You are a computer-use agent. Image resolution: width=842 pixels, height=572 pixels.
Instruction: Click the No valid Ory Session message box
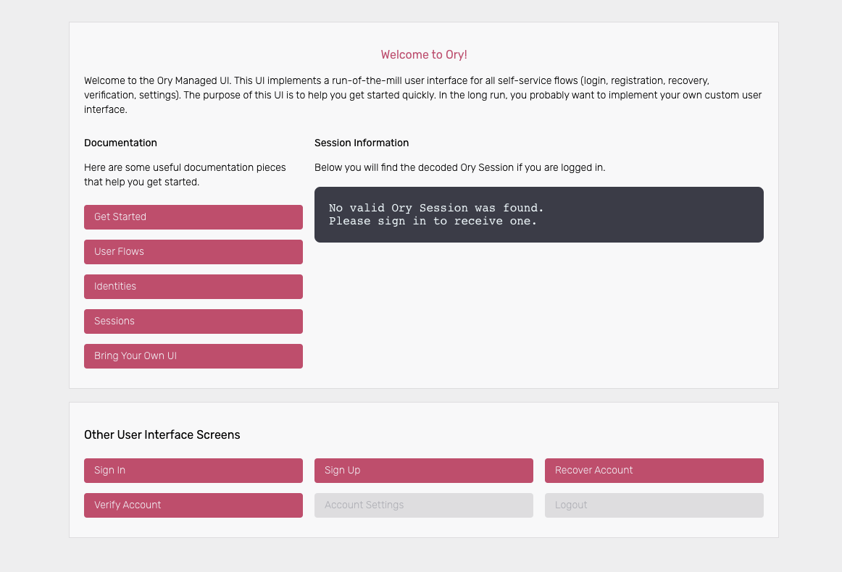[x=538, y=214]
